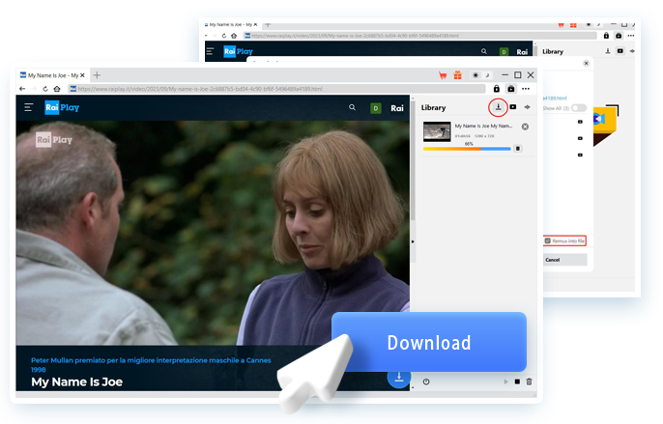Click the first video stream icon in dialog
Viewport: 663px width, 424px height.
[x=580, y=122]
